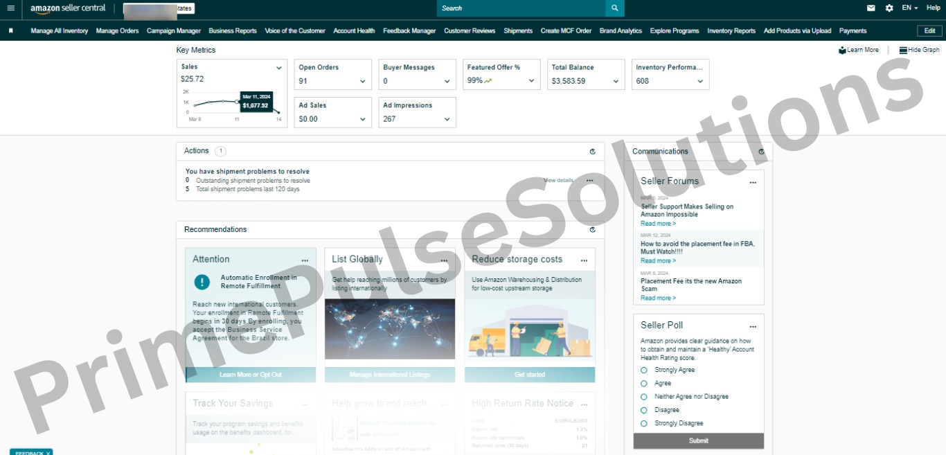
Task: Open 'How to avoid the placement fee' post
Action: tap(697, 248)
